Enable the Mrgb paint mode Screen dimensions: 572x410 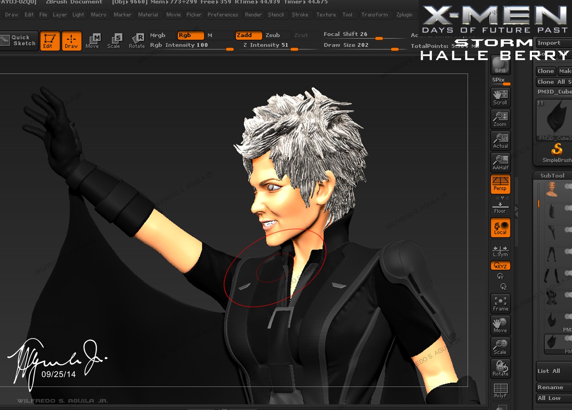point(162,35)
